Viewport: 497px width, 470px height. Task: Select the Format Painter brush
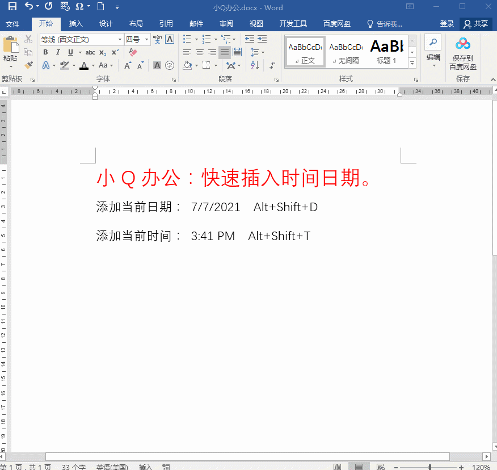pos(28,65)
